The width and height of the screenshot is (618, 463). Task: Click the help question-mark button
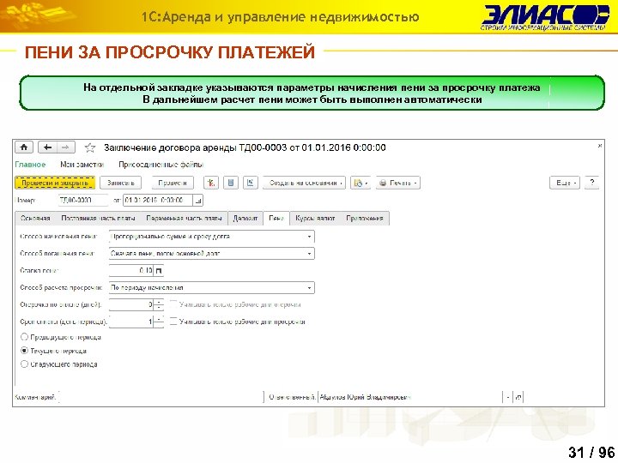pos(591,183)
